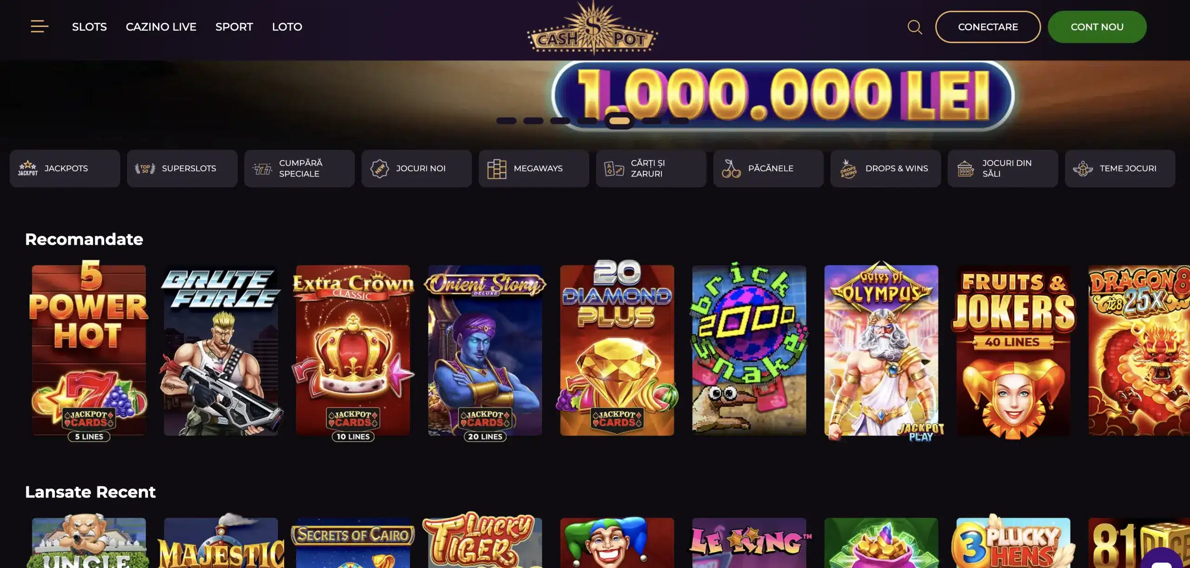Go to the first banner slide indicator
This screenshot has height=568, width=1190.
point(506,121)
